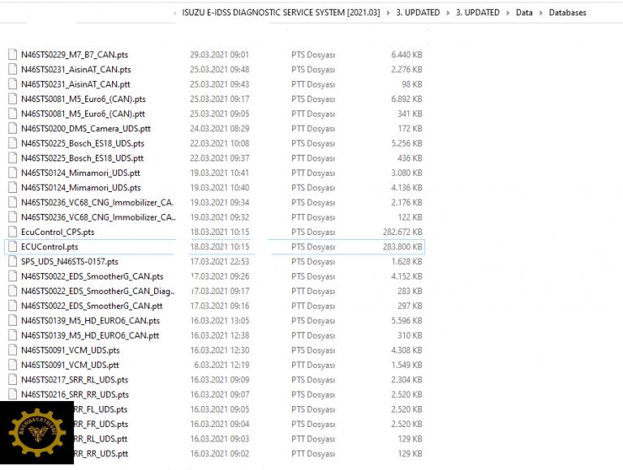Select the date 22.03.2021 10:08
623x470 pixels.
(x=220, y=143)
